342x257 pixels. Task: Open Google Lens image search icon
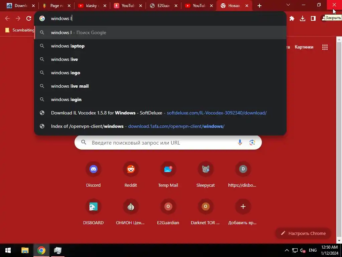tap(252, 143)
